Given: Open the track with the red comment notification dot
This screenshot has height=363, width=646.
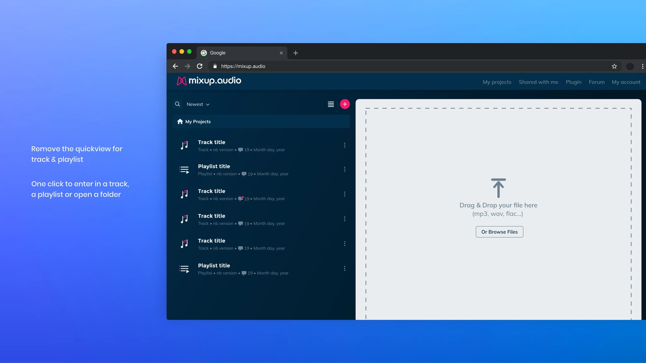Looking at the screenshot, I should click(x=261, y=194).
